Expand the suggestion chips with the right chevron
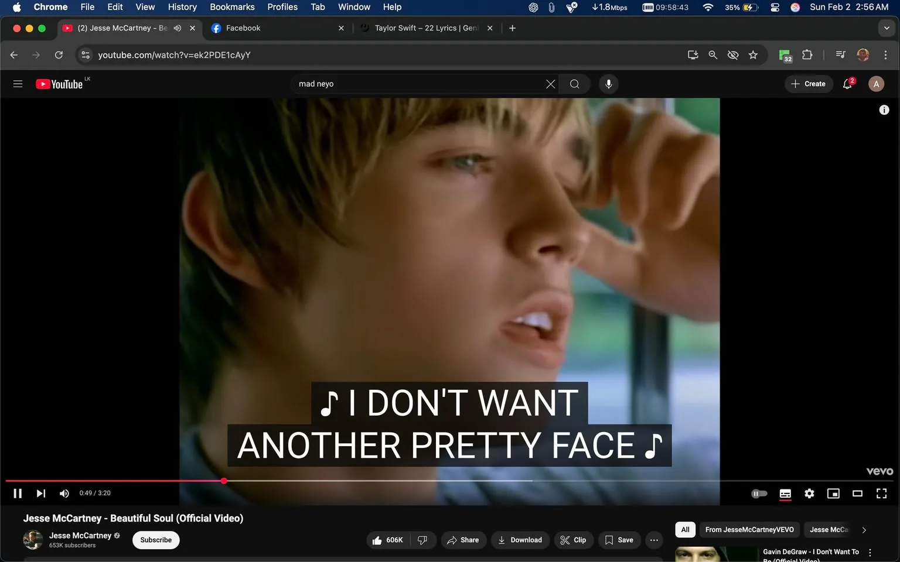The width and height of the screenshot is (900, 562). (864, 529)
